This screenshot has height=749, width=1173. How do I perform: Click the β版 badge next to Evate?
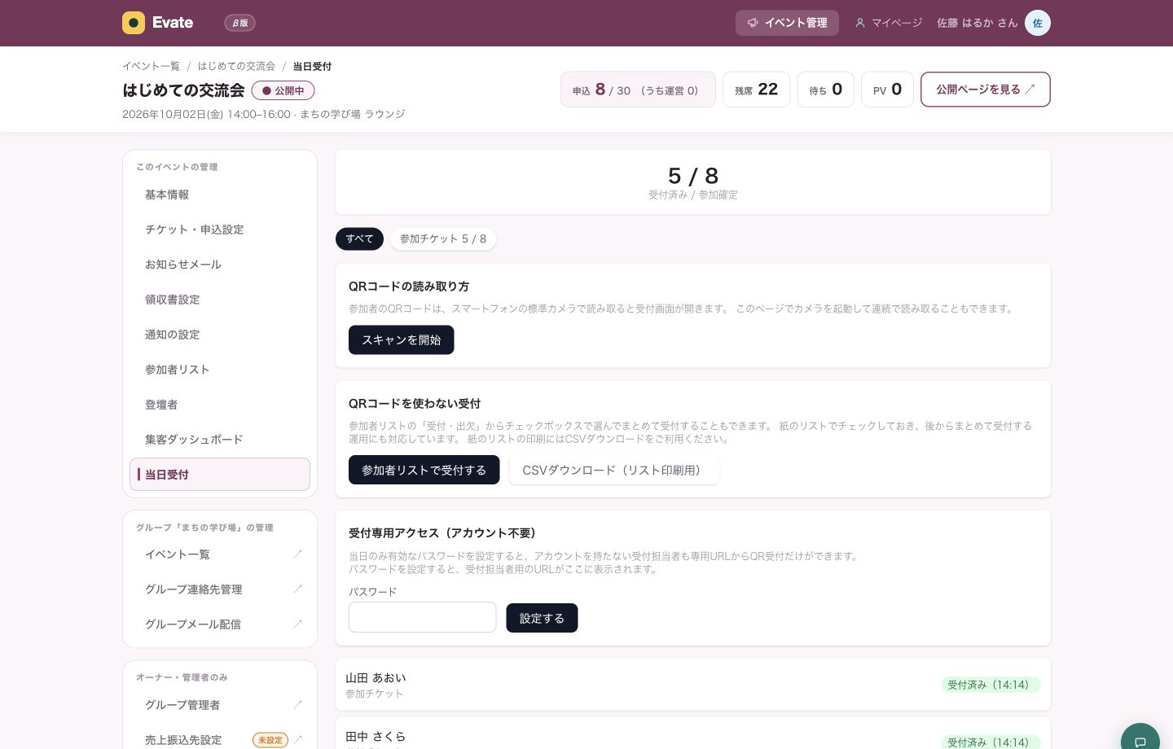(x=240, y=23)
